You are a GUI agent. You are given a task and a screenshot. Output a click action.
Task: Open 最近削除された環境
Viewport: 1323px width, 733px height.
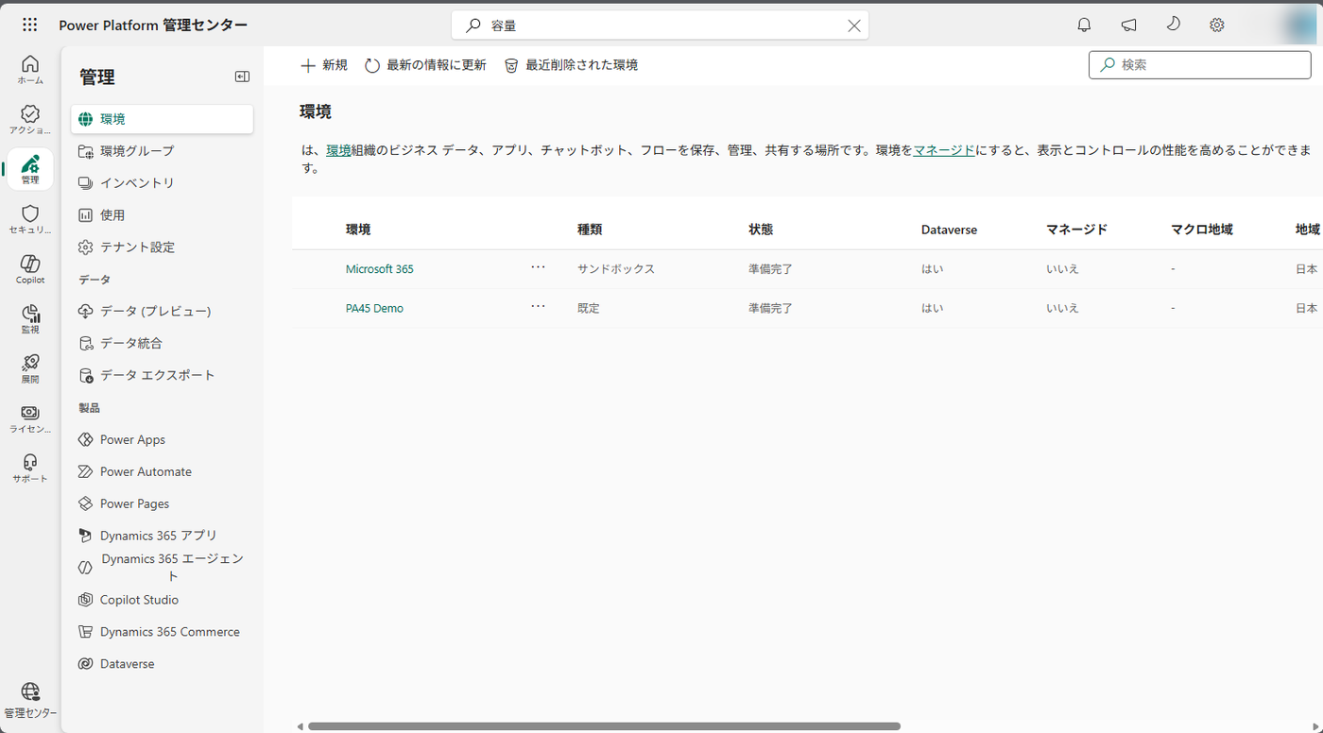[571, 65]
